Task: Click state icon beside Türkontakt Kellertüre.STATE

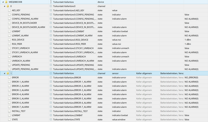Action: (x=51, y=120)
